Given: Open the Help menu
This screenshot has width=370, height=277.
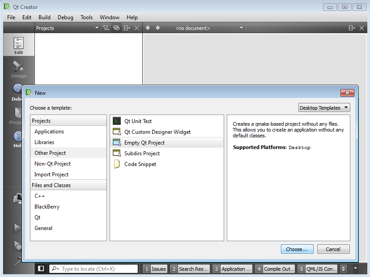Looking at the screenshot, I should pos(132,17).
